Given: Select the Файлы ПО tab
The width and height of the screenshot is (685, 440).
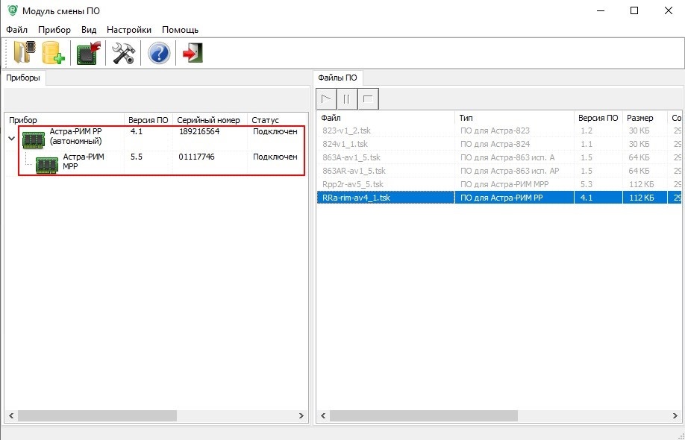Looking at the screenshot, I should point(338,78).
